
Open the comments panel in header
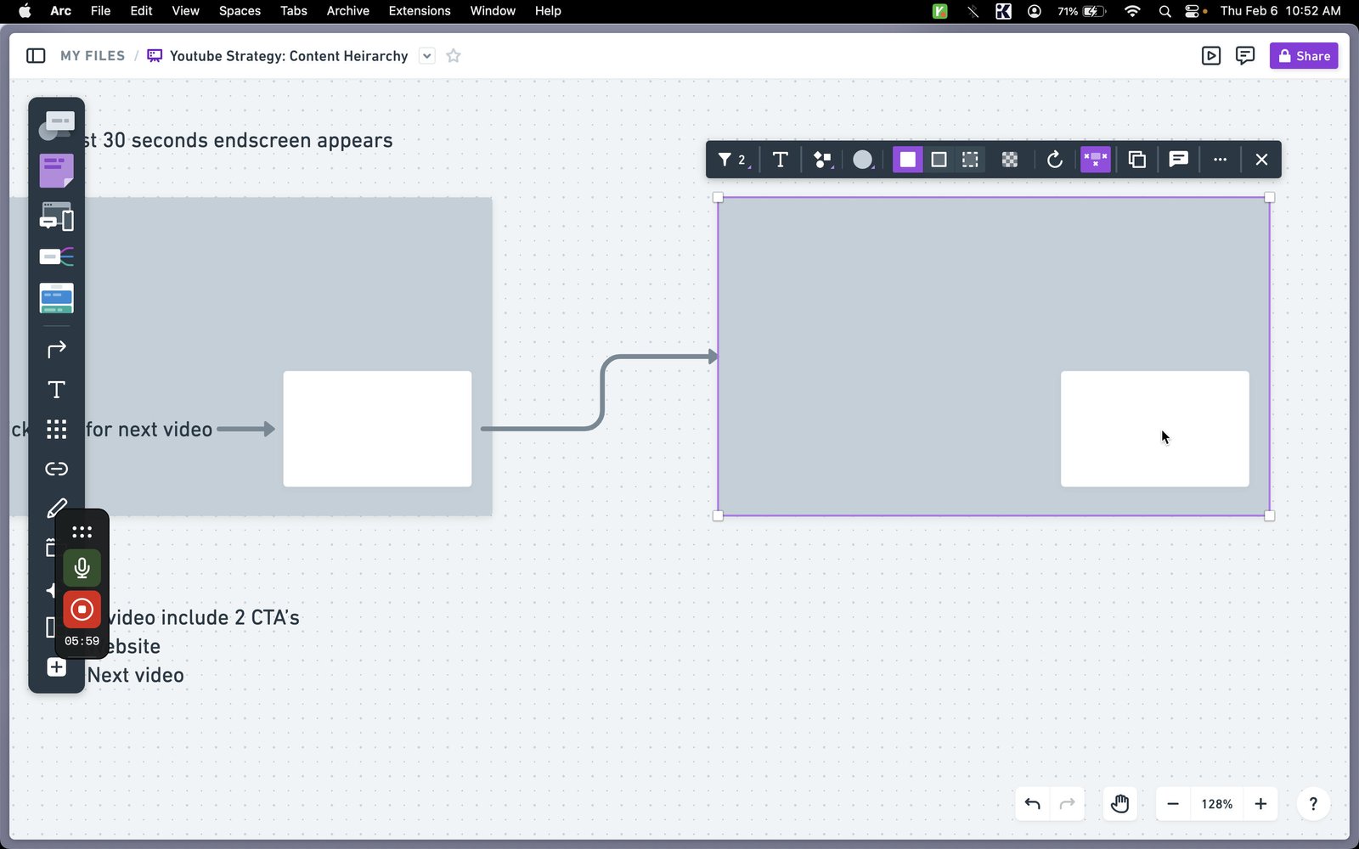1245,56
